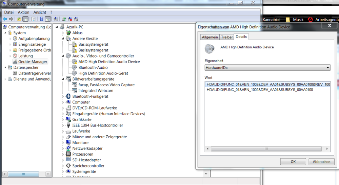Collapse the Bildverarbeitungsgeräte category

(63, 79)
